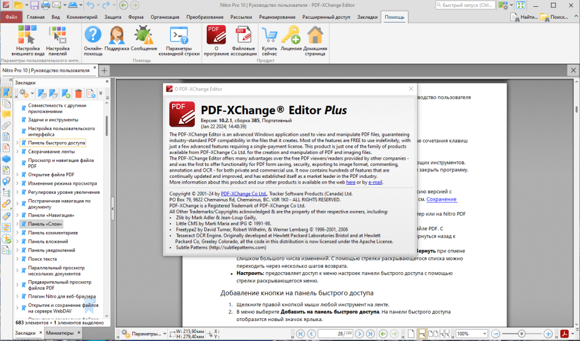Open the Command line options (Параметры командной строки) tool
Screen dimensions: 580x341
[x=179, y=40]
